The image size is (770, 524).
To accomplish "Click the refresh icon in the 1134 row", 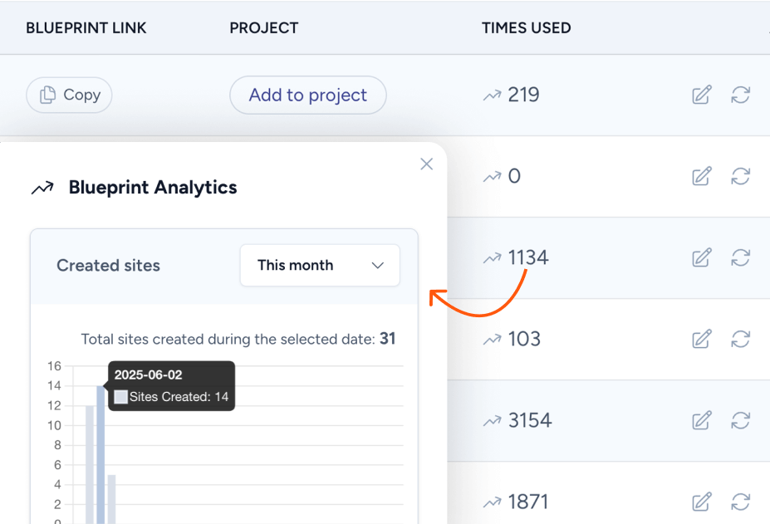I will coord(740,257).
